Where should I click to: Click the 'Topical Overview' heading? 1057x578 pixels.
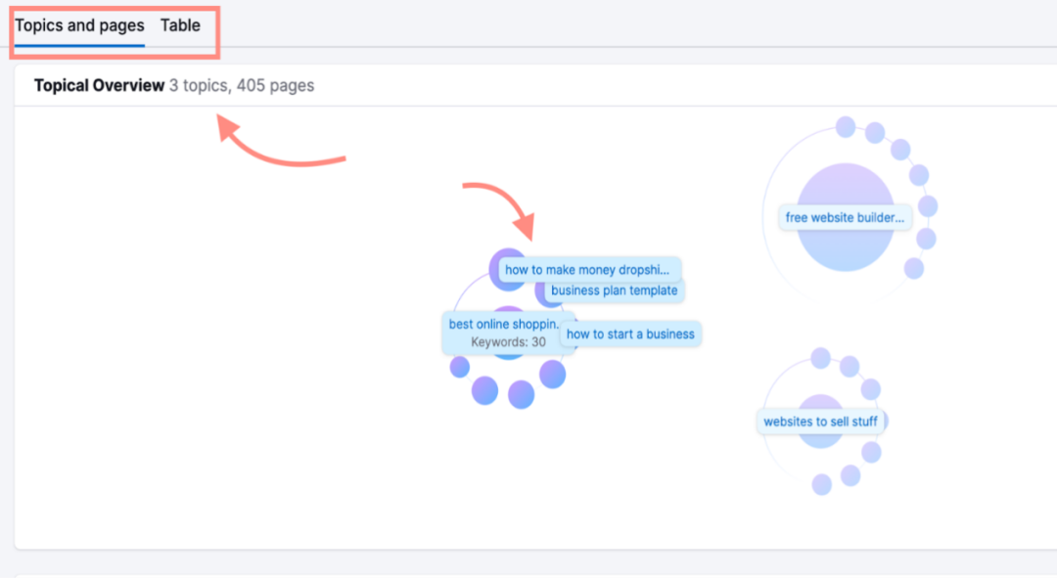[99, 86]
